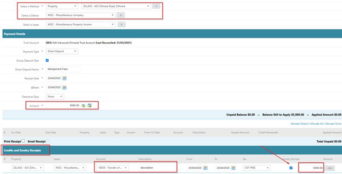Click the Due Date column header
Viewport: 342px width, 174px height.
[51, 132]
